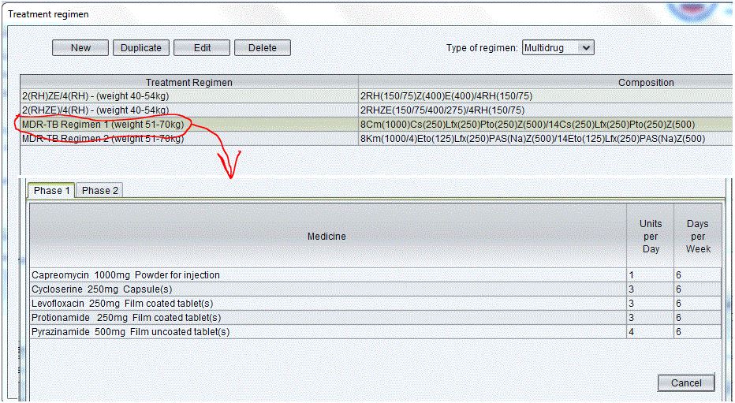
Task: Click the Units per Day header
Action: point(650,236)
